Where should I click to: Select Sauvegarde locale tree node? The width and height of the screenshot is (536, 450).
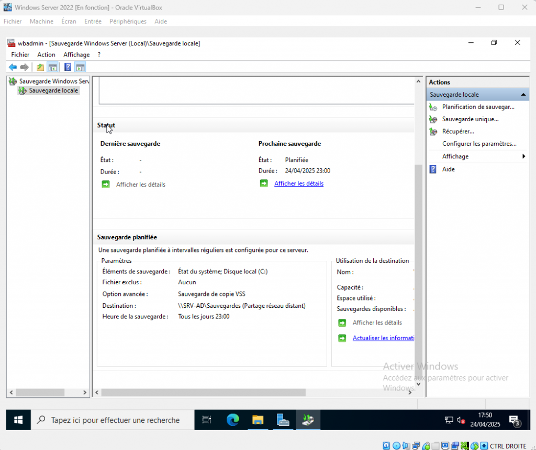click(x=53, y=90)
